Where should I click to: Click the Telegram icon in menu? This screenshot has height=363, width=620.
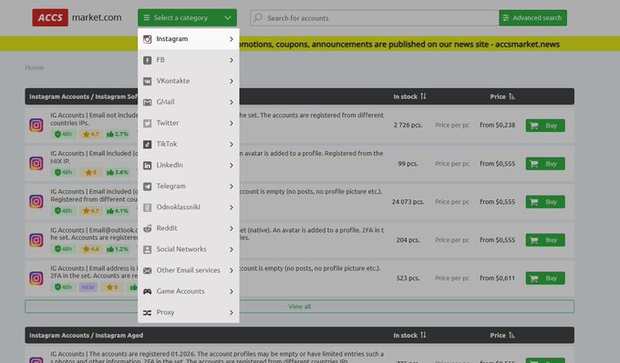coord(147,187)
